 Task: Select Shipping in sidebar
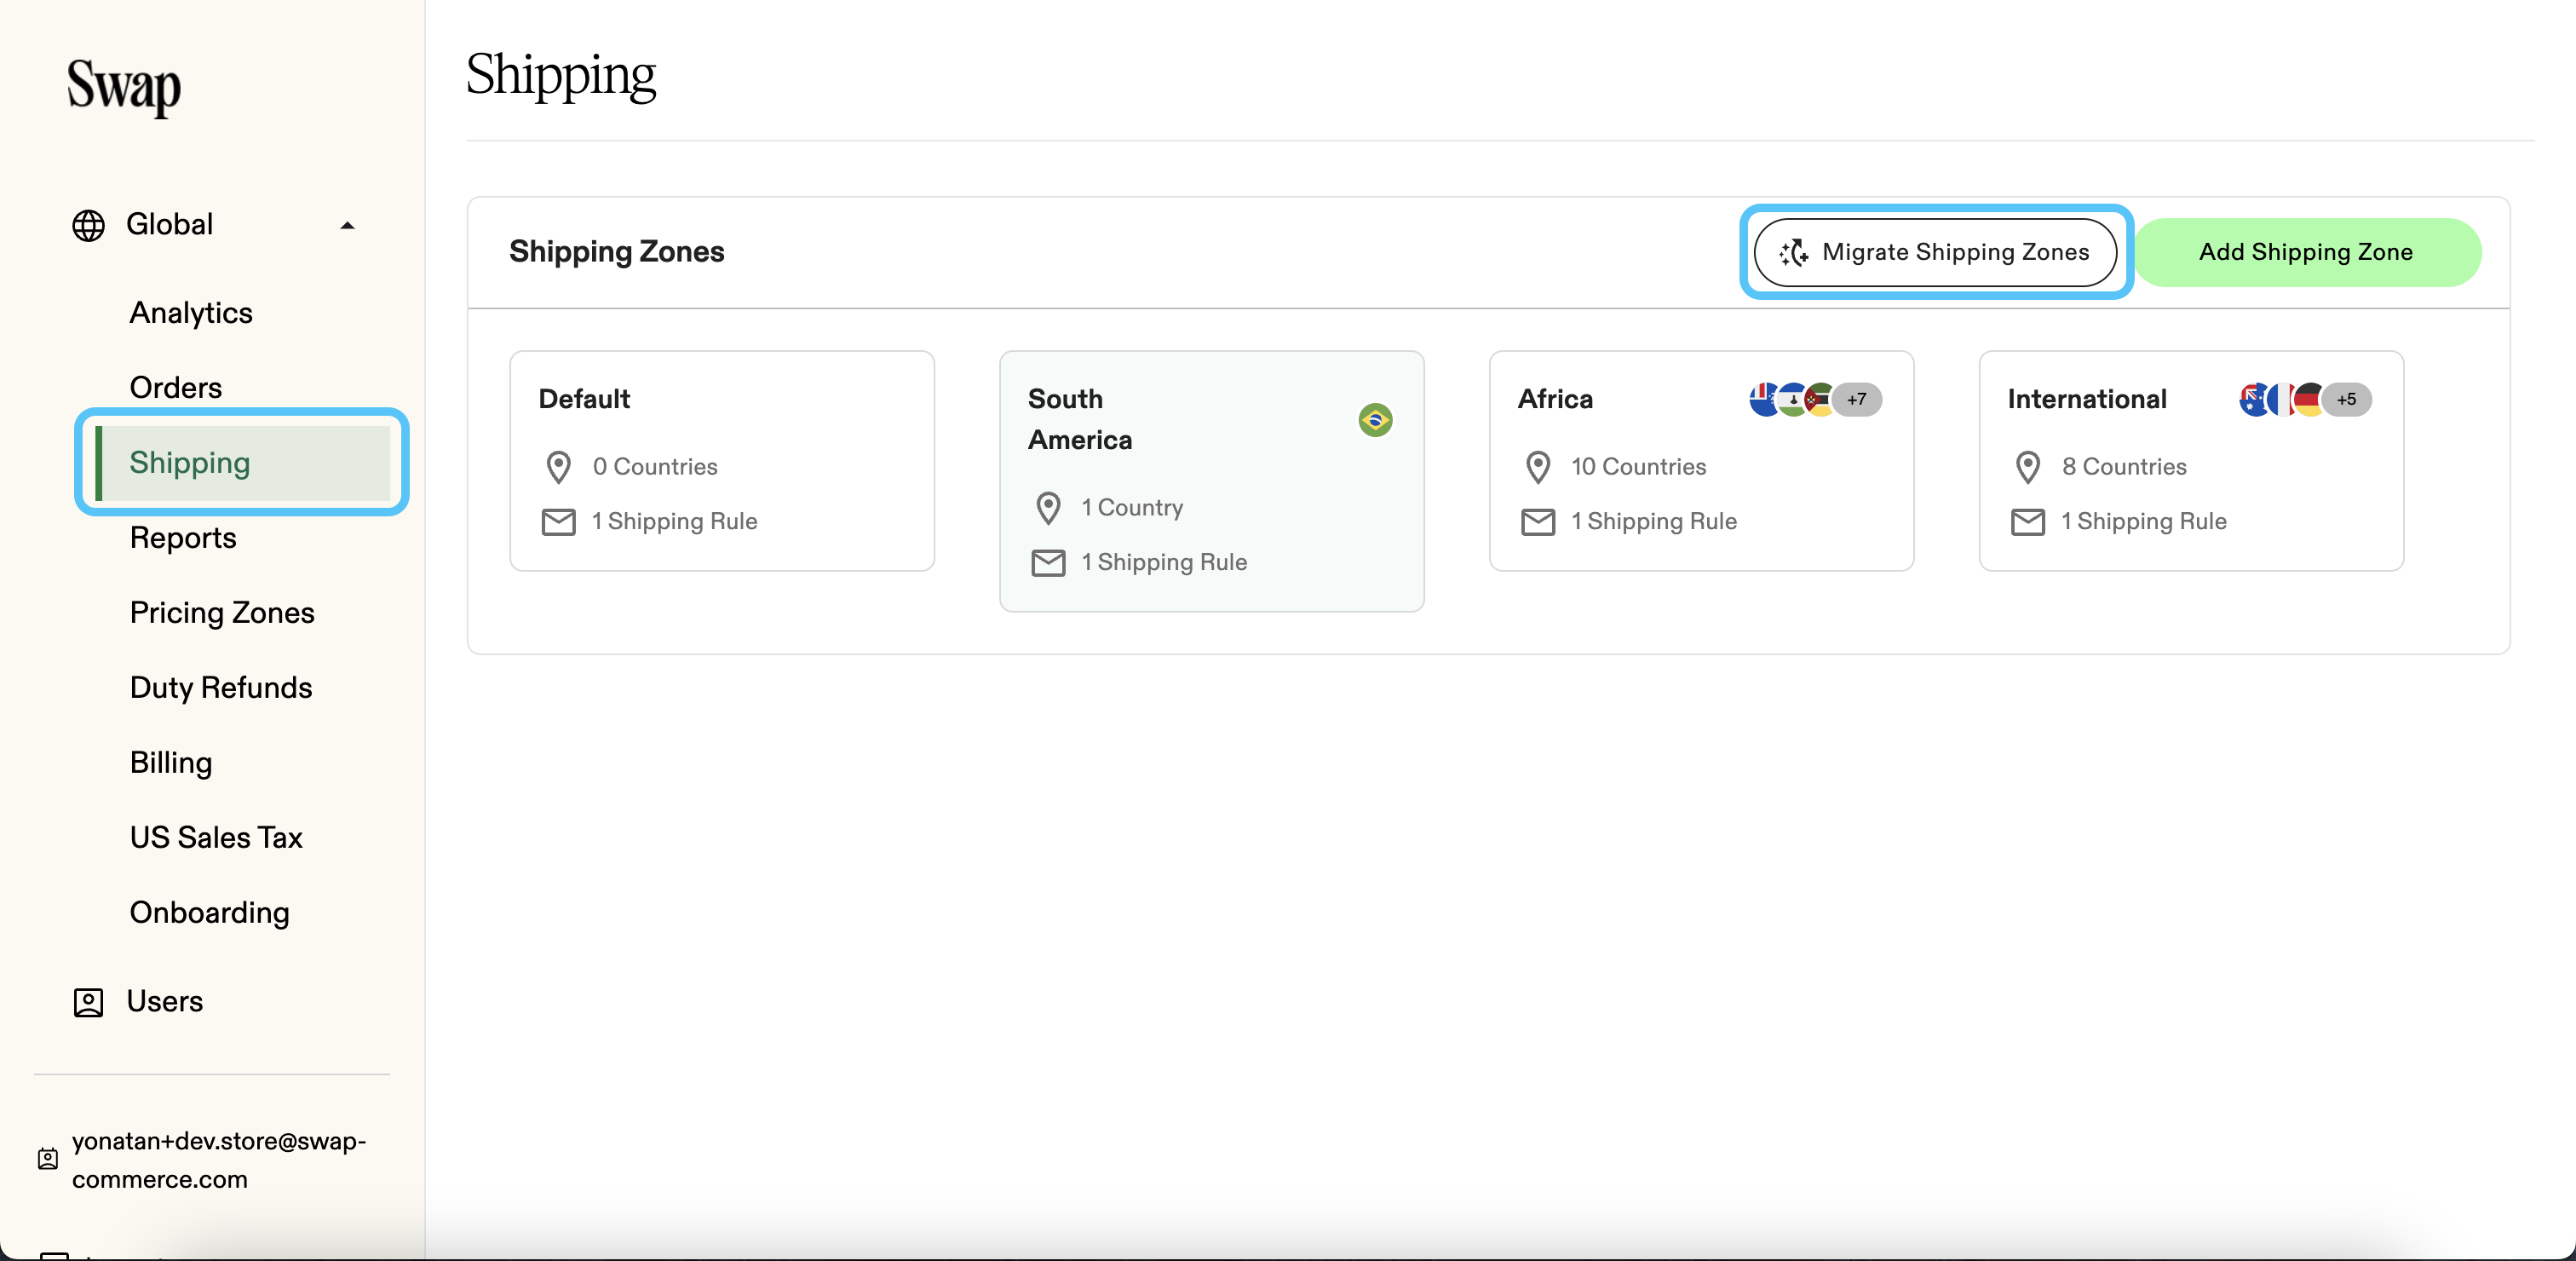(x=242, y=462)
